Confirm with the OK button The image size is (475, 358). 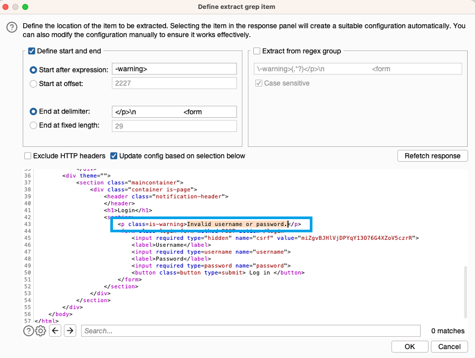[410, 346]
